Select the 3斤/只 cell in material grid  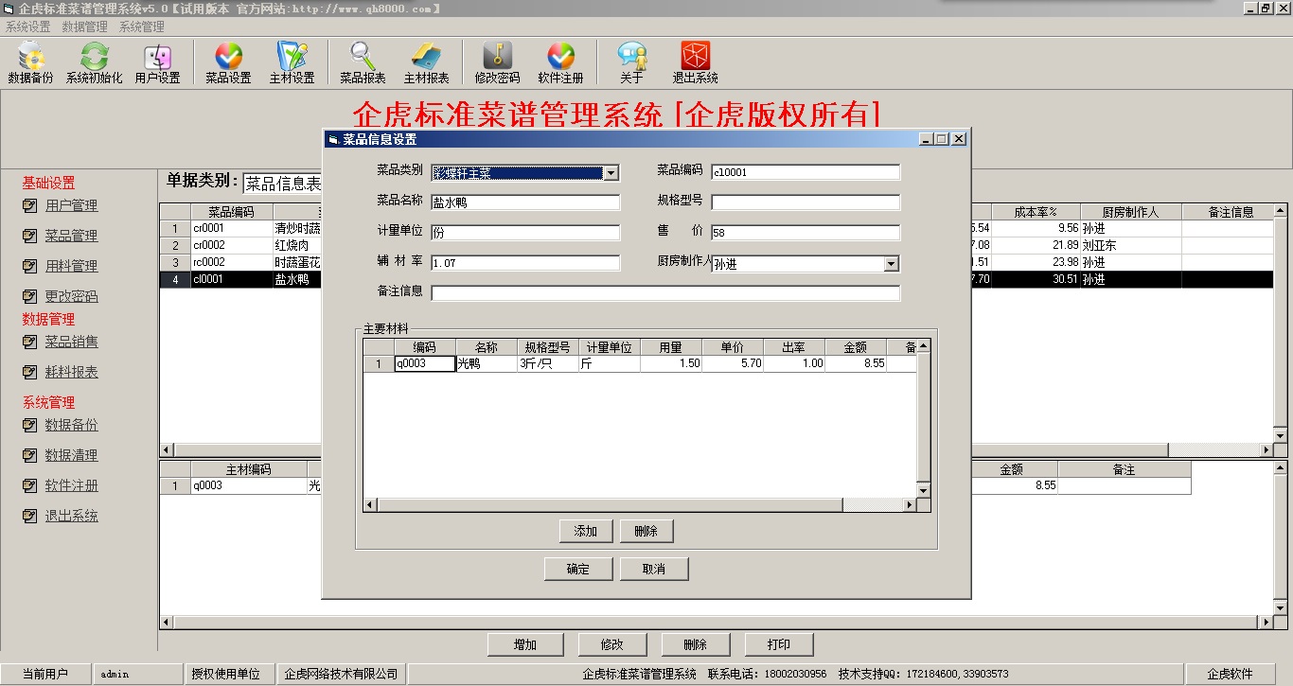point(548,363)
